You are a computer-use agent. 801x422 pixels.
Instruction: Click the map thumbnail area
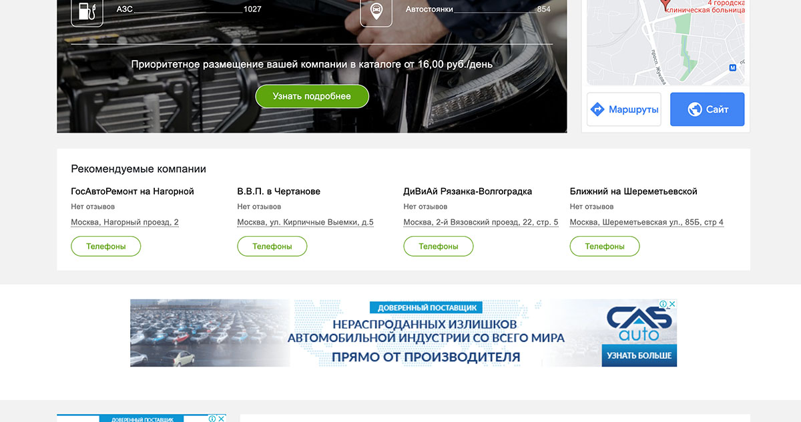pos(665,43)
